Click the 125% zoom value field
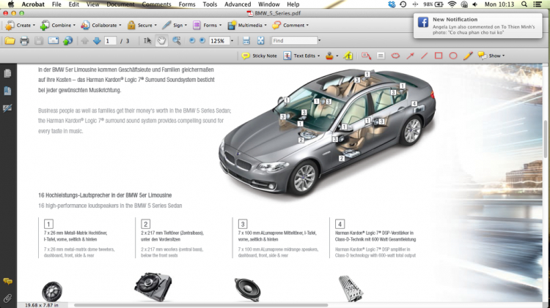Image resolution: width=550 pixels, height=308 pixels. point(219,40)
